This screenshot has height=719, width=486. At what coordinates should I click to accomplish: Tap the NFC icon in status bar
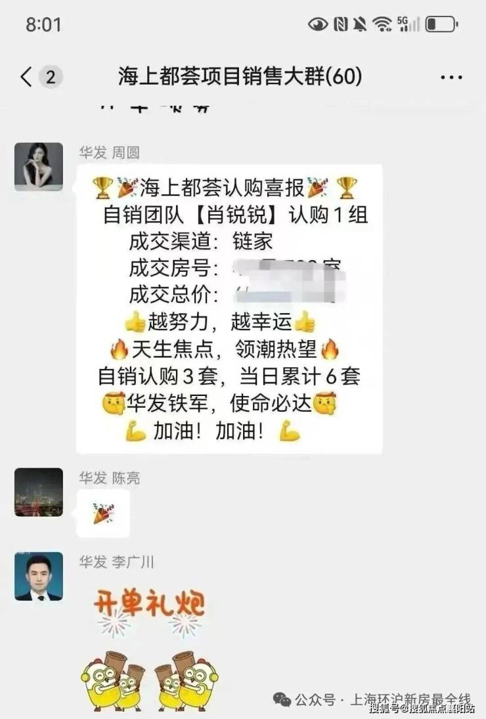click(x=340, y=24)
